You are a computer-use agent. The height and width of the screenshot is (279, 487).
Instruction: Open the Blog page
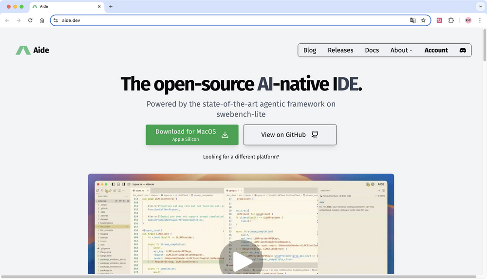pos(310,50)
